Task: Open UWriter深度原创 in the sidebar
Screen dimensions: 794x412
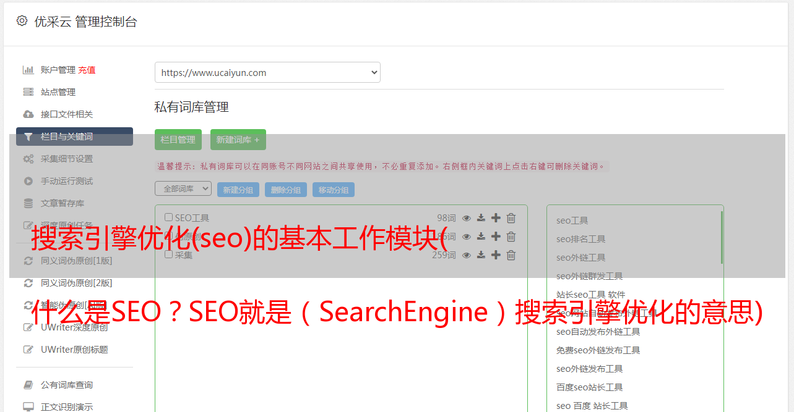Action: (x=74, y=327)
